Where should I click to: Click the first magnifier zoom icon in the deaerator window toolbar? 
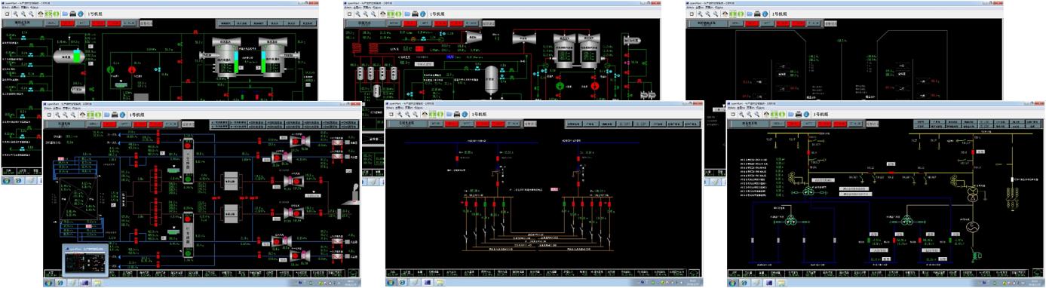[16, 14]
